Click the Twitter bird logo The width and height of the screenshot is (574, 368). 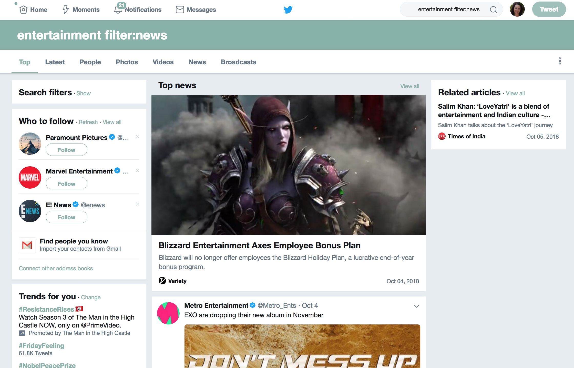click(288, 10)
